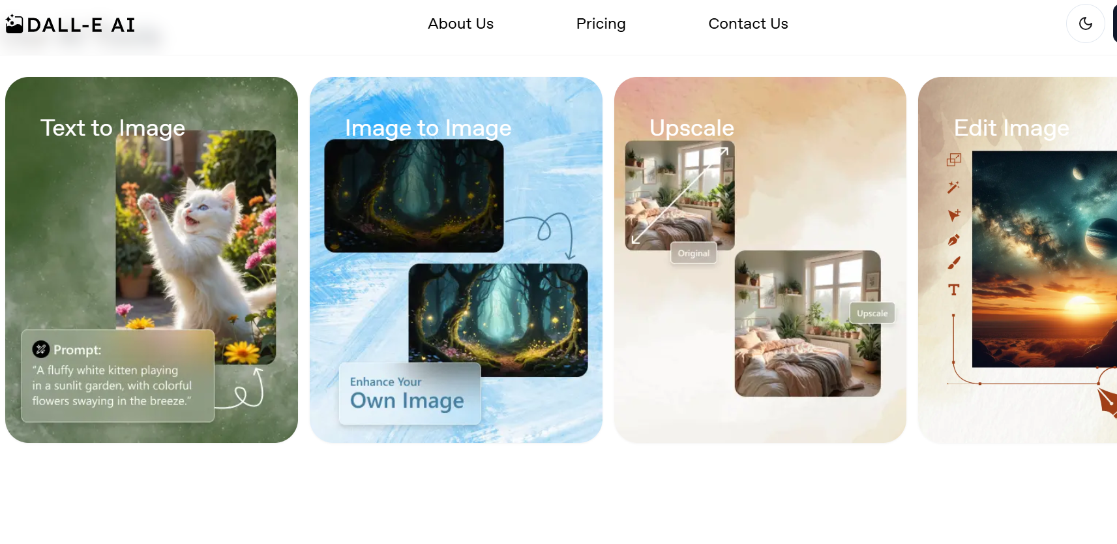
Task: Open the About Us page
Action: (460, 23)
